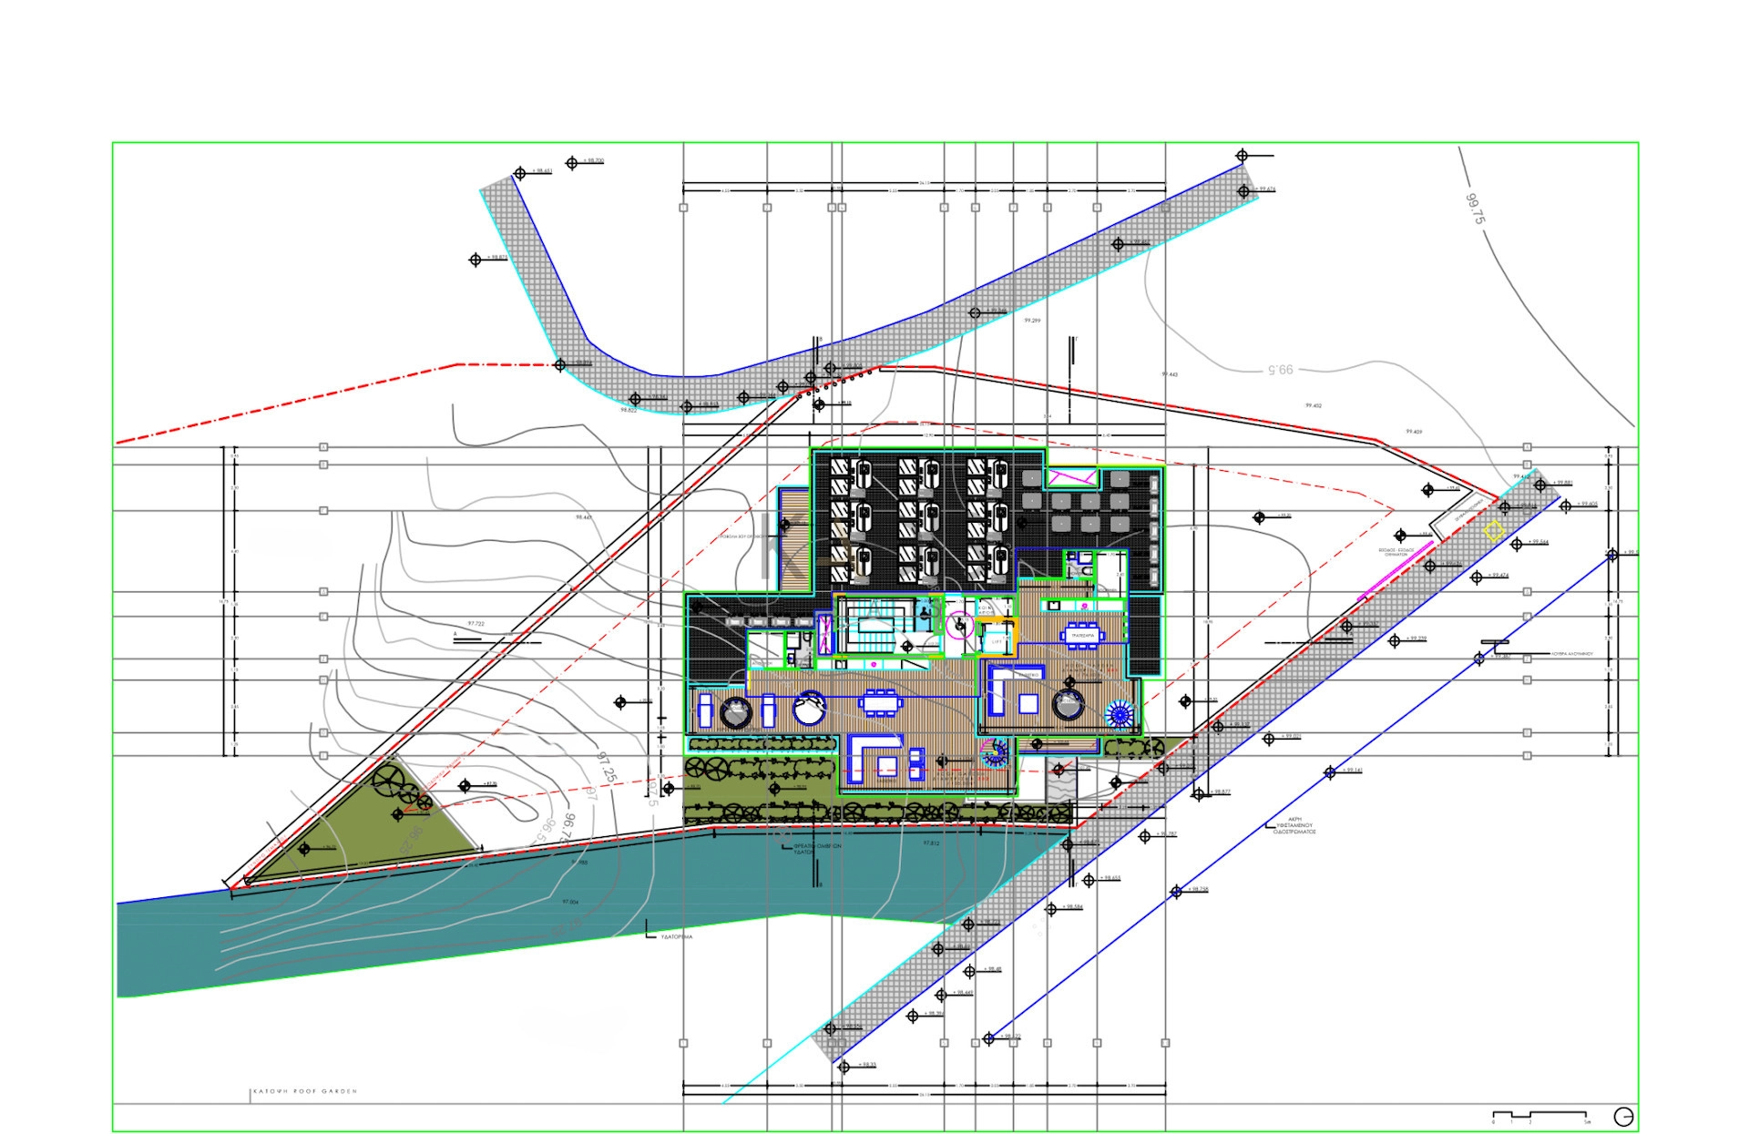The width and height of the screenshot is (1749, 1134).
Task: Click the magenta wheelchair turning circle
Action: pyautogui.click(x=958, y=626)
